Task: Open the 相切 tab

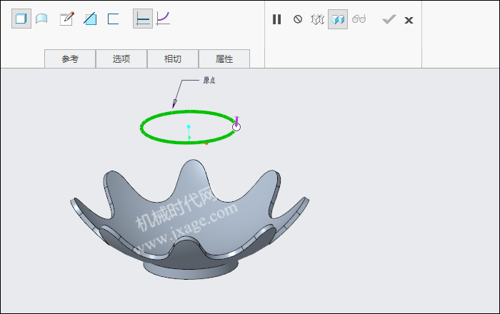Action: point(173,59)
